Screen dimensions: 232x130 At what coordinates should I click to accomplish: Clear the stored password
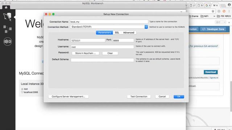tap(110, 53)
